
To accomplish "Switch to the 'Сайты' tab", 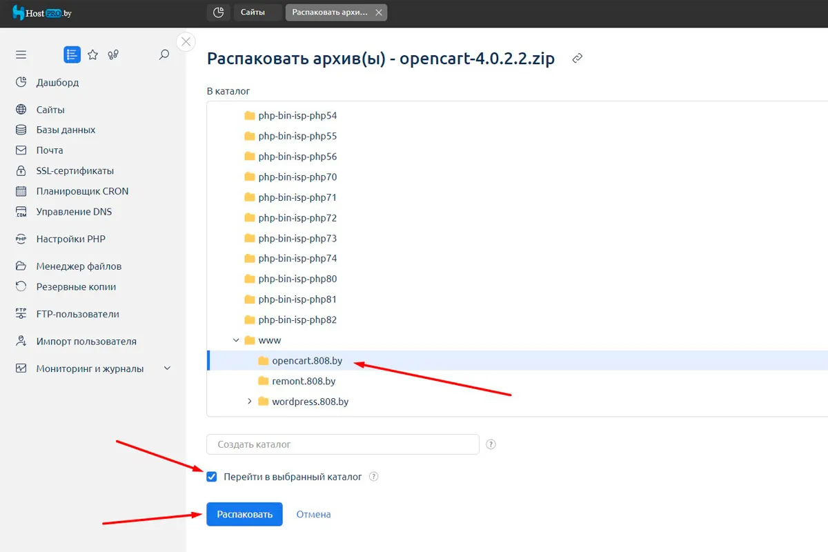I will tap(253, 12).
